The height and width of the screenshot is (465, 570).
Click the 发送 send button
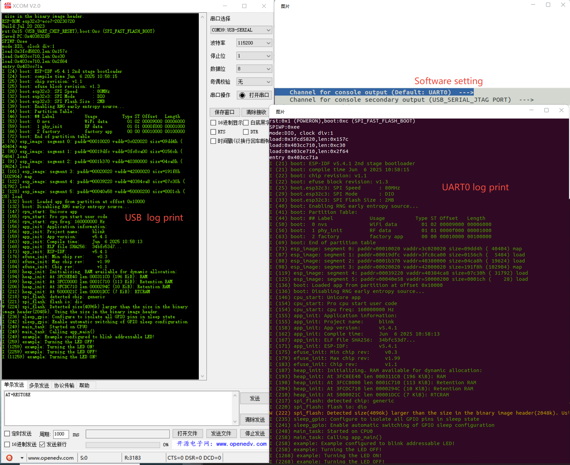(255, 399)
